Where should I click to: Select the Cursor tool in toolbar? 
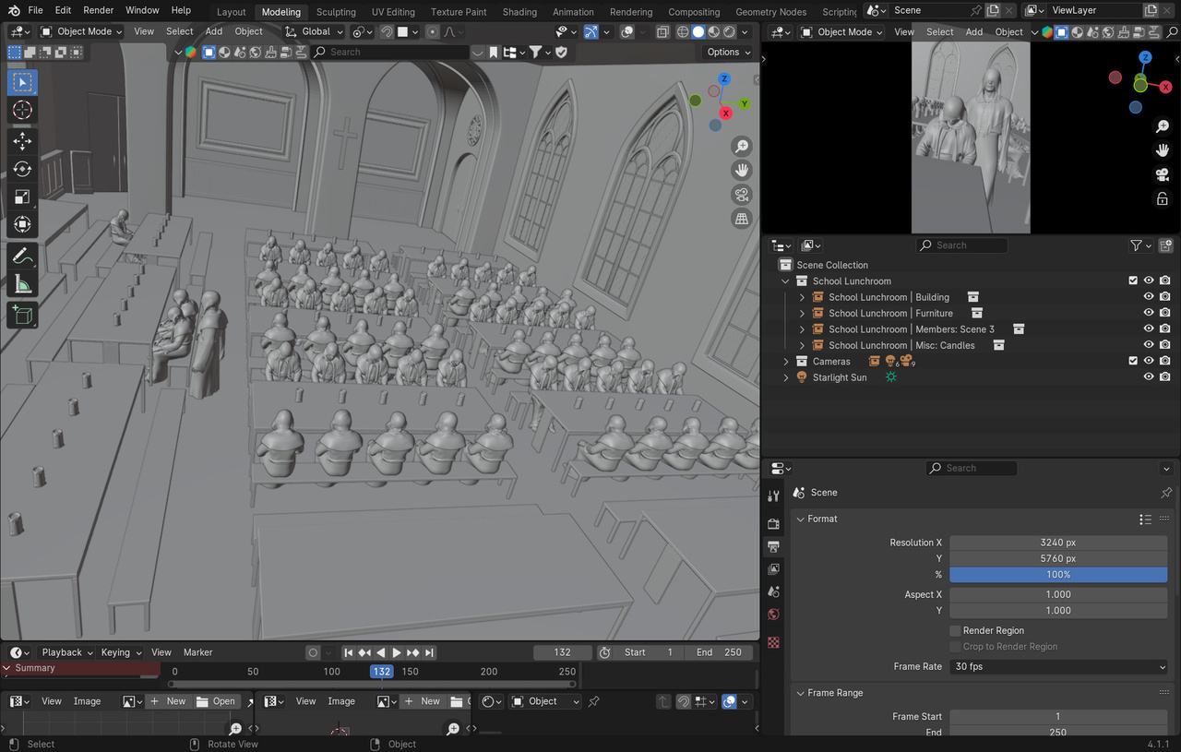tap(23, 111)
